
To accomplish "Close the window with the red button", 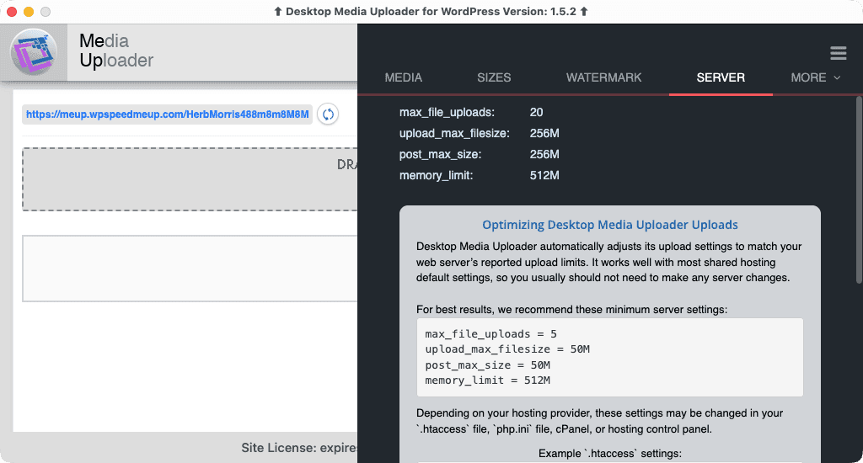I will pos(12,12).
